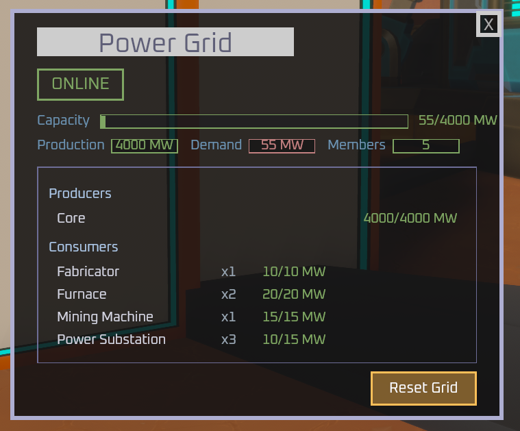Viewport: 520px width, 431px height.
Task: Click the Capacity progress bar
Action: click(x=254, y=121)
